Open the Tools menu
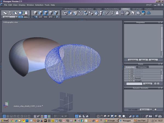164x123 pixels. [47, 5]
